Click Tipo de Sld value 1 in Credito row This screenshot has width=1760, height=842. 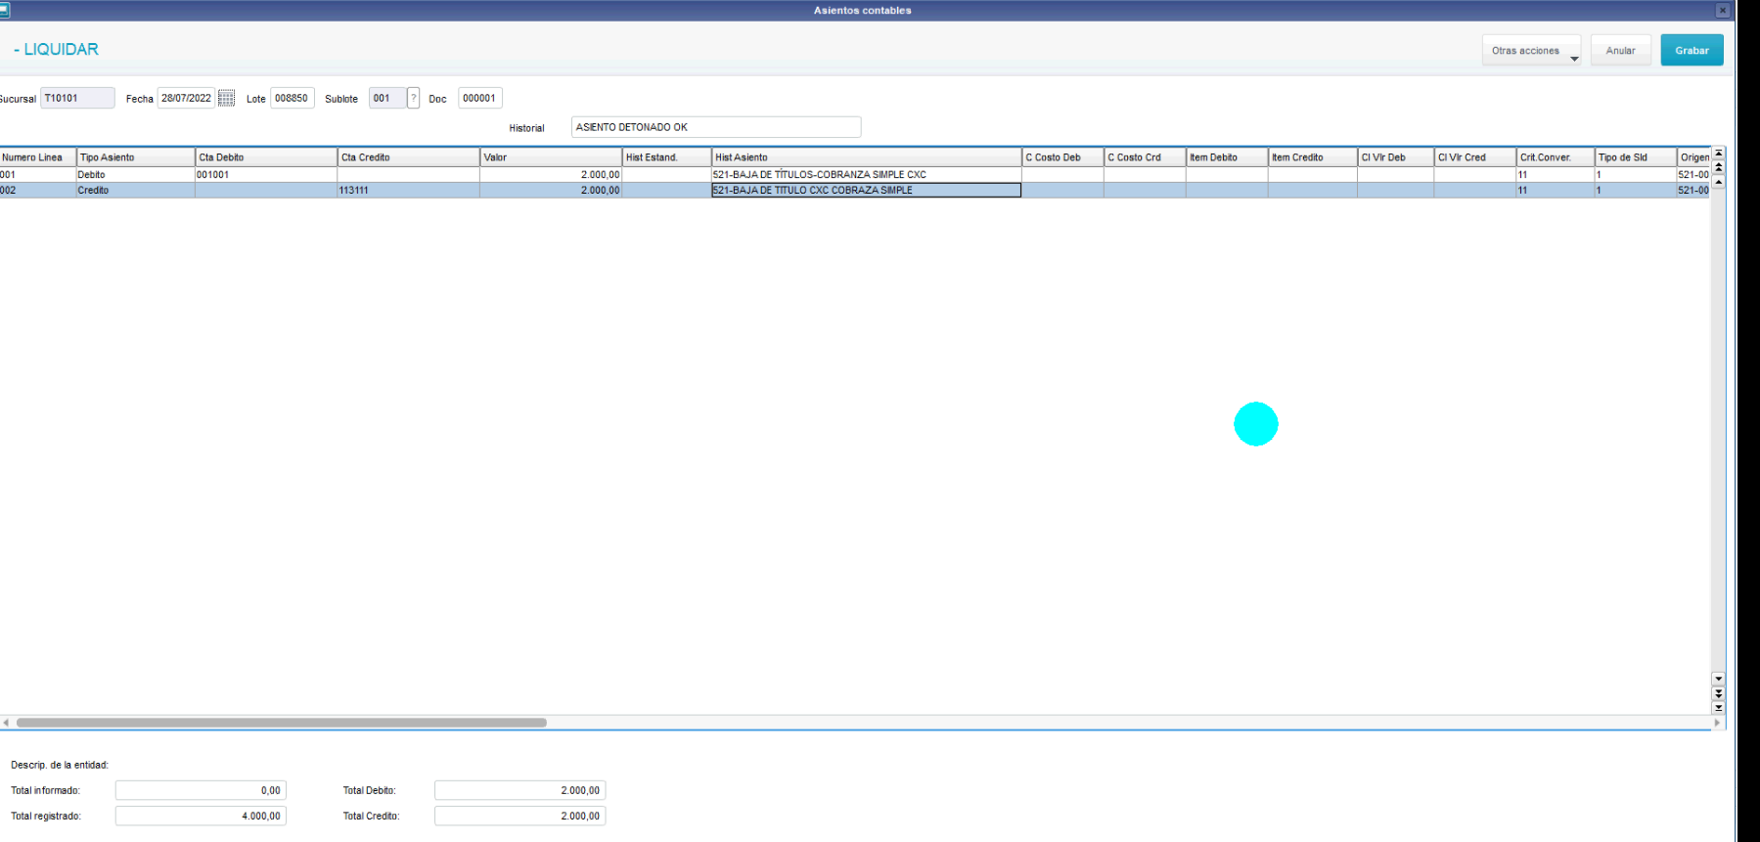pyautogui.click(x=1636, y=191)
